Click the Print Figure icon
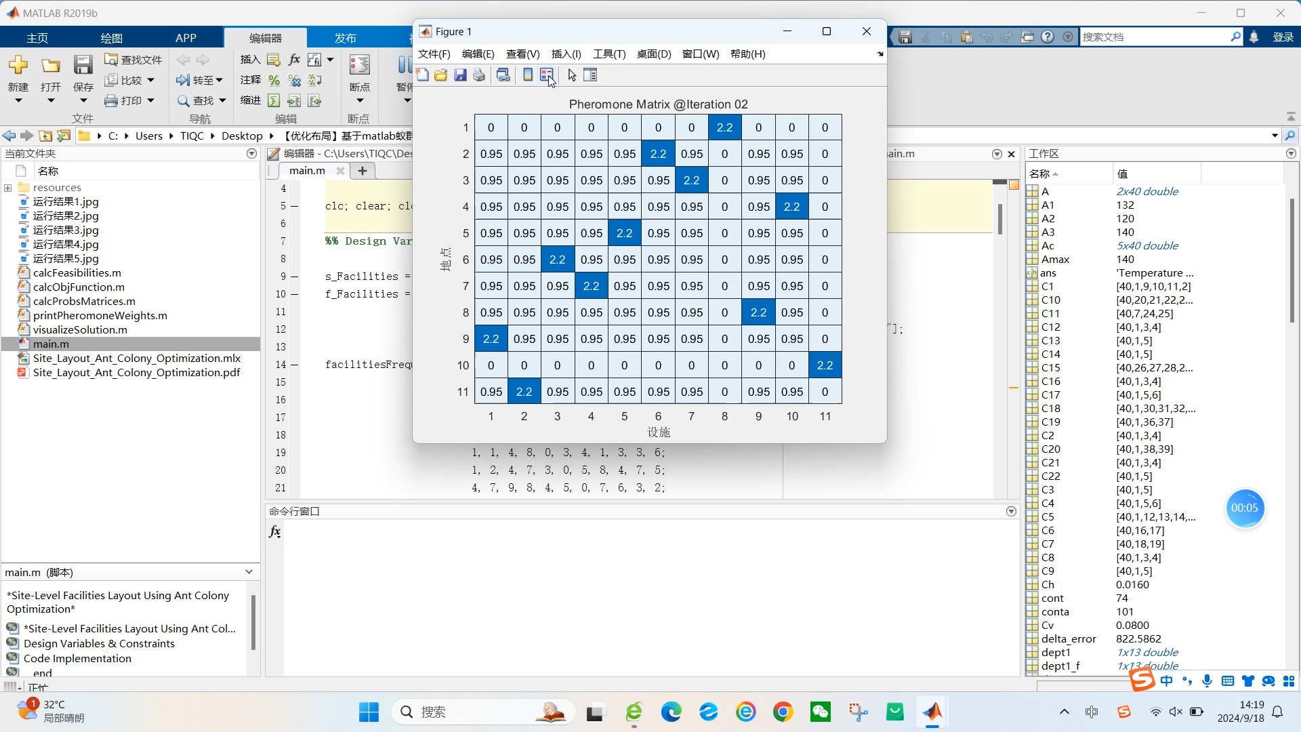Viewport: 1301px width, 732px height. tap(479, 75)
